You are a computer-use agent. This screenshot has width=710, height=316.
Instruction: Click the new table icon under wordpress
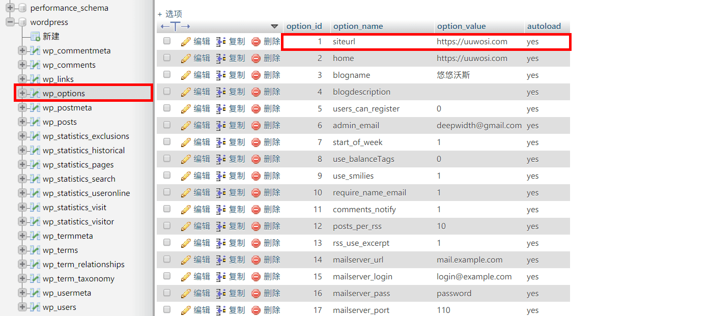tap(35, 37)
